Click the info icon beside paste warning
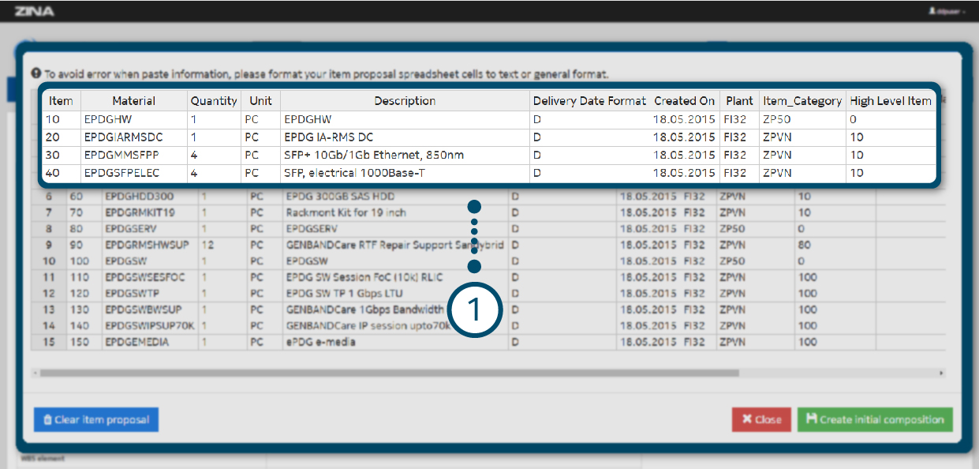This screenshot has height=469, width=979. click(x=36, y=73)
